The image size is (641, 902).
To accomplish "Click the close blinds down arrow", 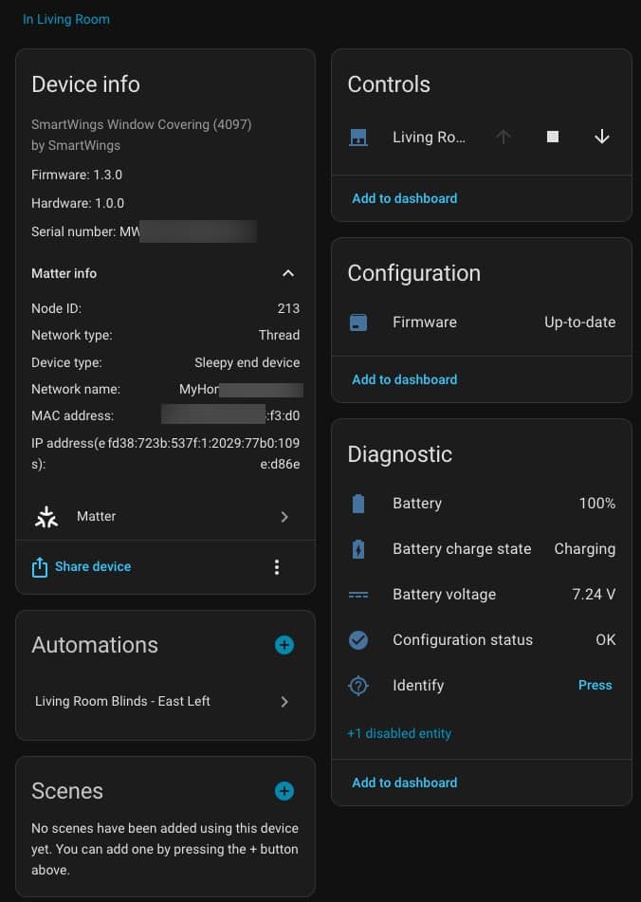I will (x=601, y=137).
